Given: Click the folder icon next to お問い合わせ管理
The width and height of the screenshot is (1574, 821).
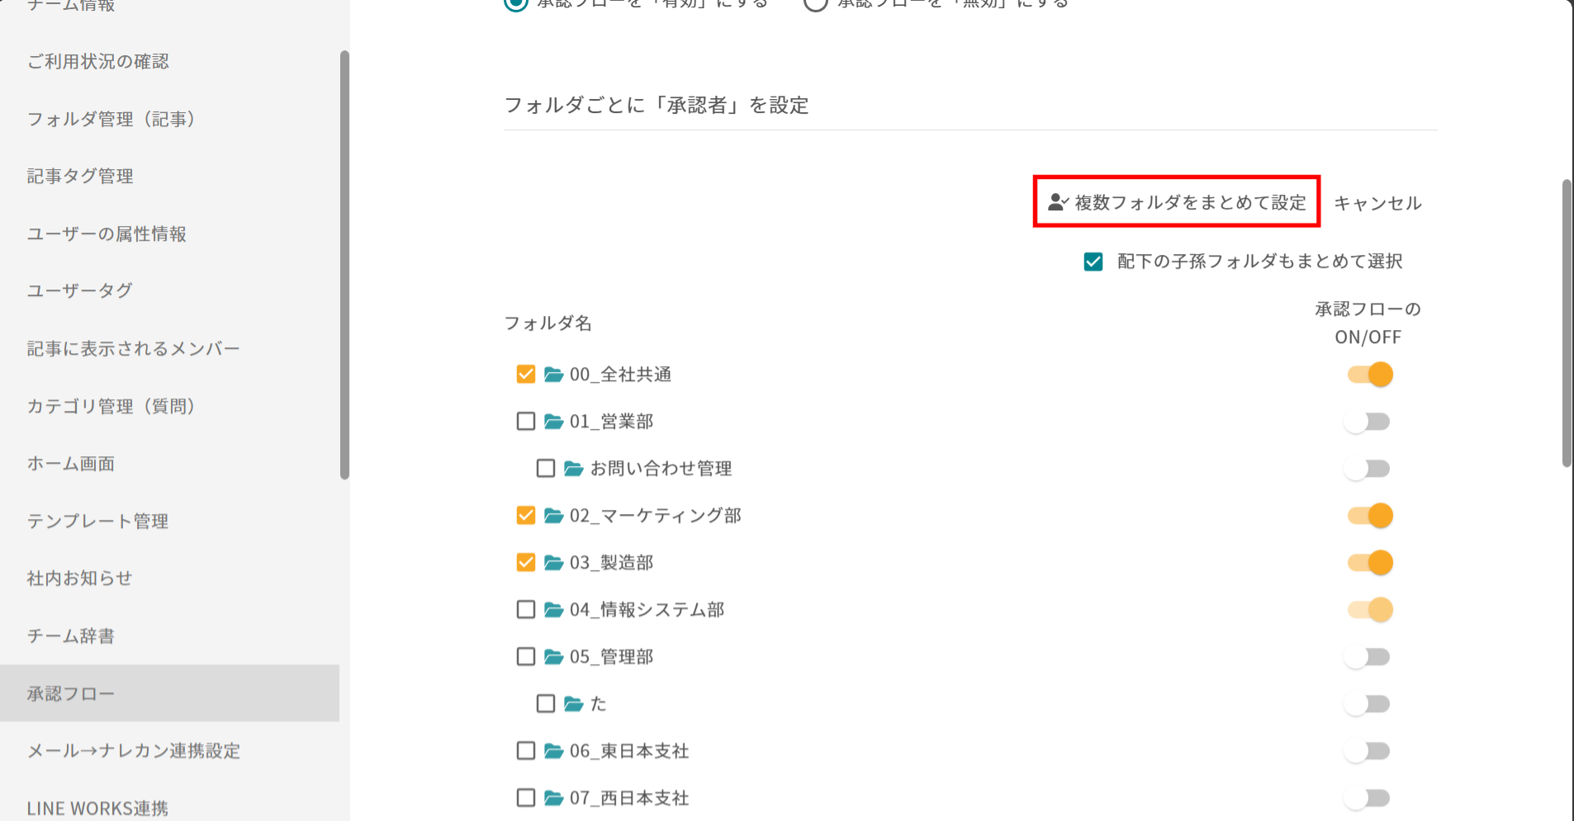Looking at the screenshot, I should tap(573, 469).
